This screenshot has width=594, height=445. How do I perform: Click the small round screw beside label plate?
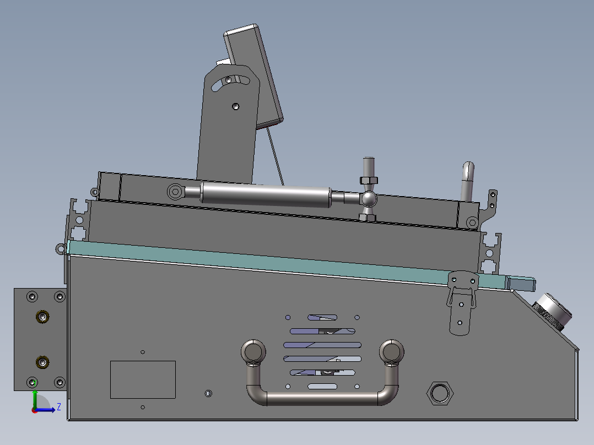coord(208,393)
